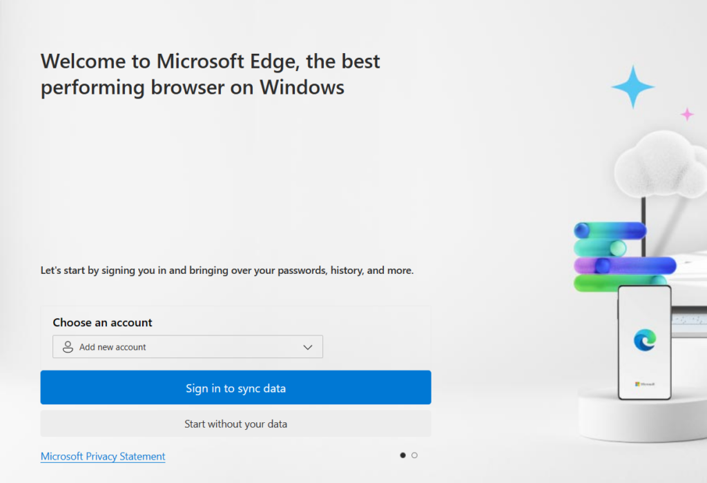Open the Microsoft Privacy Statement link

103,457
